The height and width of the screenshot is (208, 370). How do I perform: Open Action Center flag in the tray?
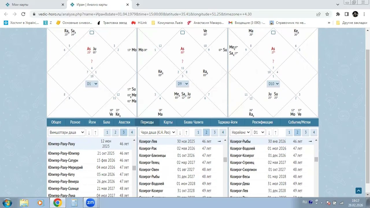(328, 203)
